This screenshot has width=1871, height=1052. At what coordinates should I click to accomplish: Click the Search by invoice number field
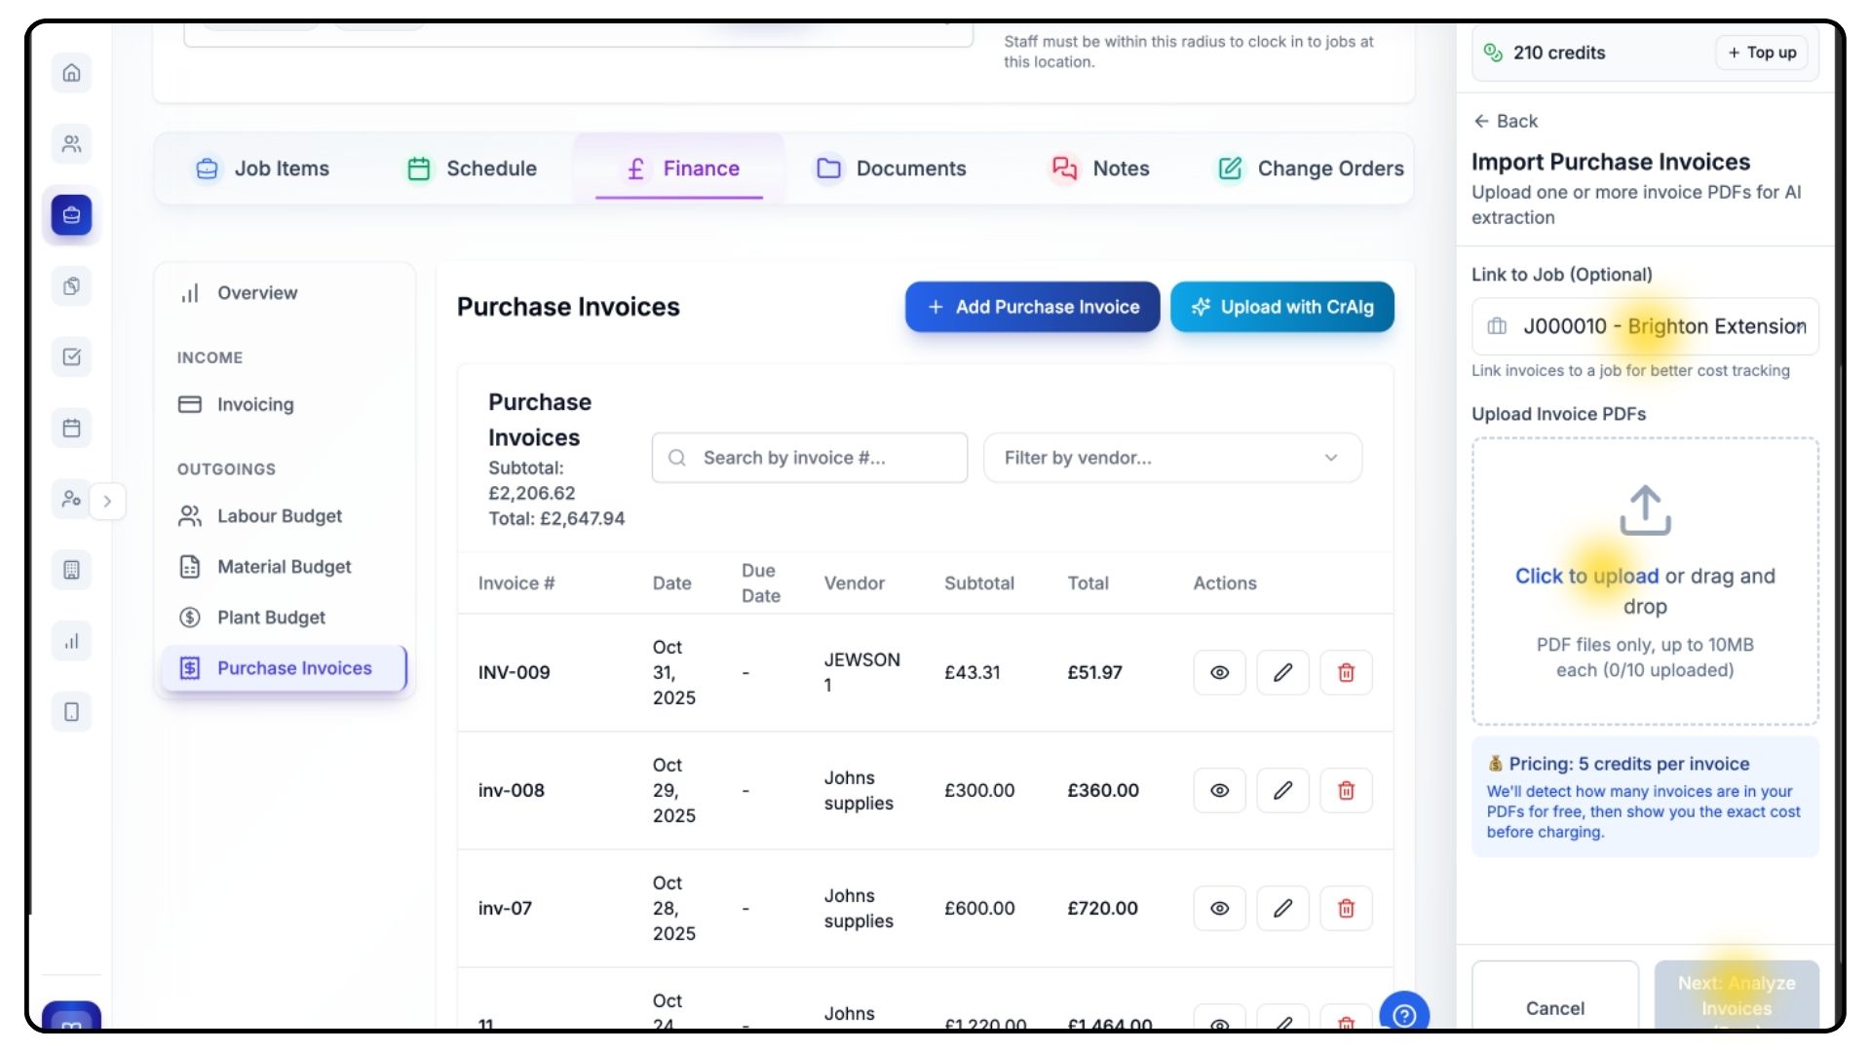(x=809, y=458)
